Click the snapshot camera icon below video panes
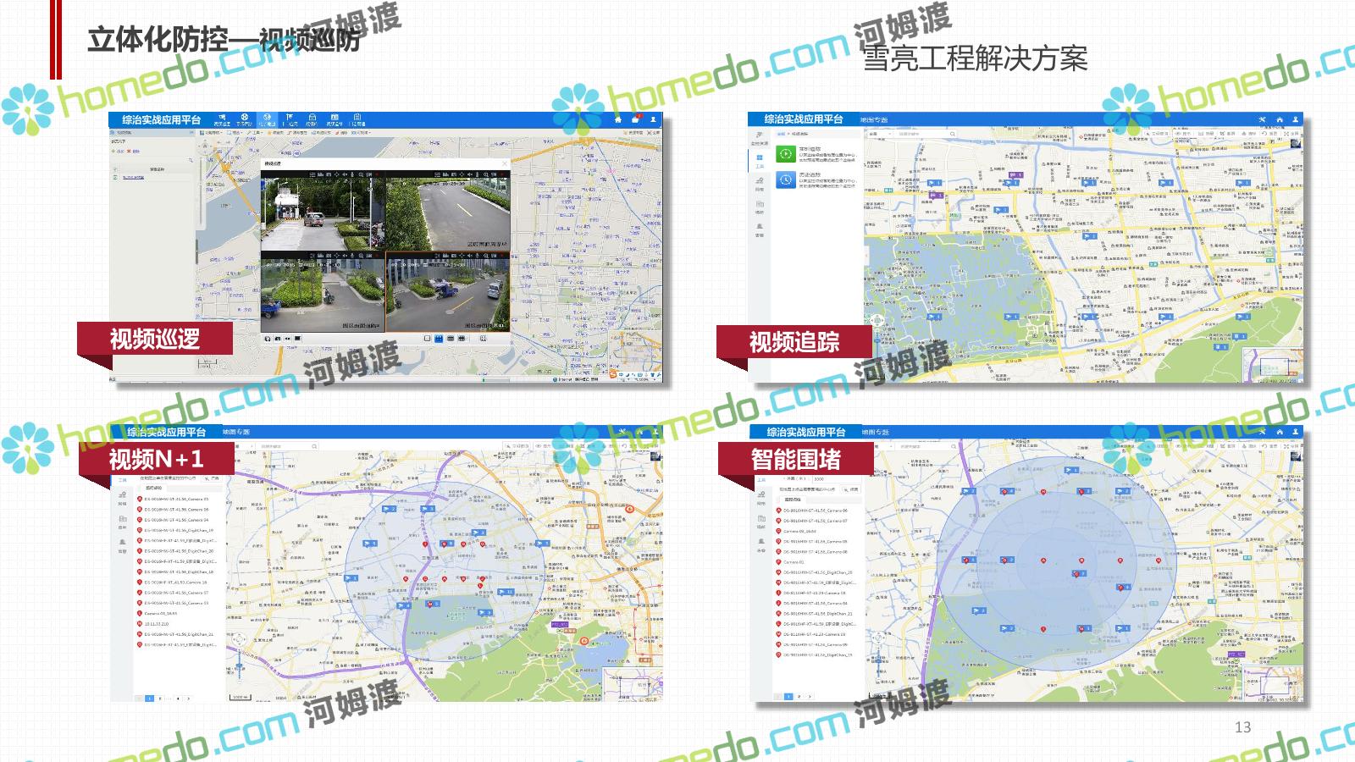This screenshot has height=762, width=1355. (x=277, y=339)
